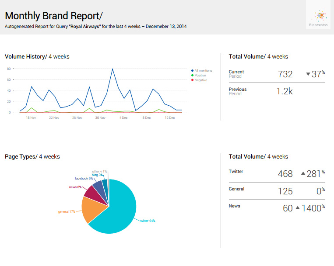Click the 80 y-axis label
334x266 pixels.
click(9, 69)
